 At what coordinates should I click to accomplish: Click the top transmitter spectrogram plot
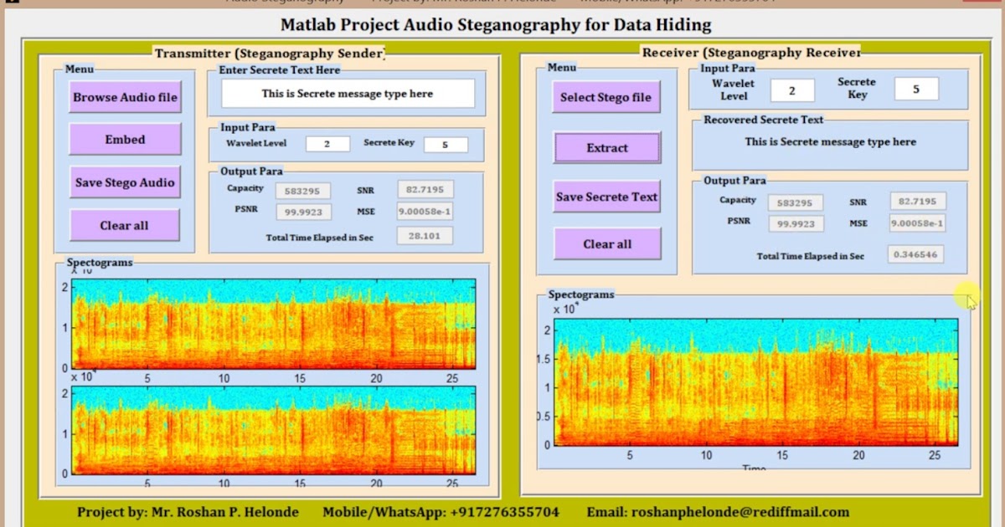[x=274, y=324]
